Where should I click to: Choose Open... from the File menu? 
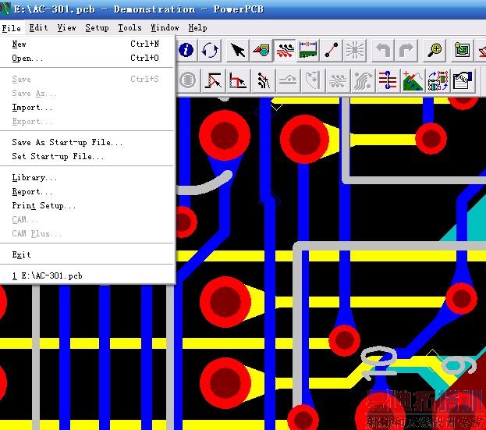(x=27, y=58)
